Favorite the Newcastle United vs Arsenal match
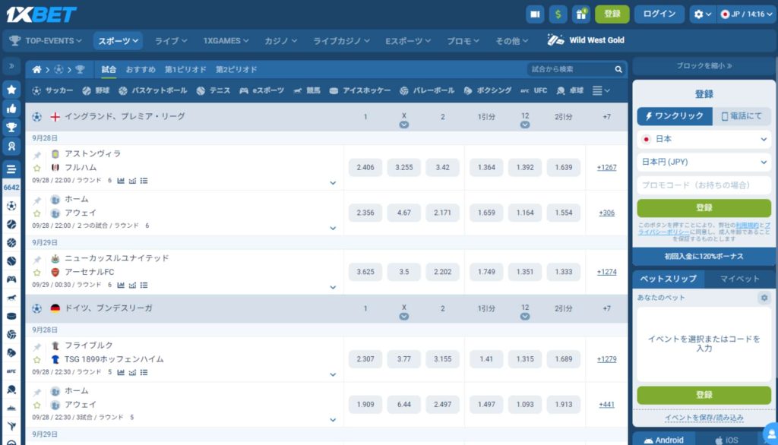The width and height of the screenshot is (778, 445). pos(37,272)
